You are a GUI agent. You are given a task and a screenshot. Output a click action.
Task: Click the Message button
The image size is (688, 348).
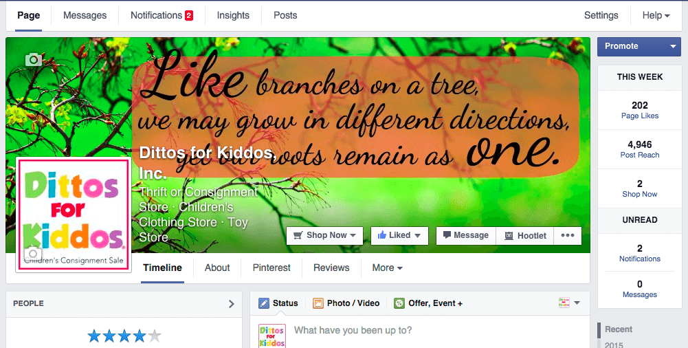466,235
